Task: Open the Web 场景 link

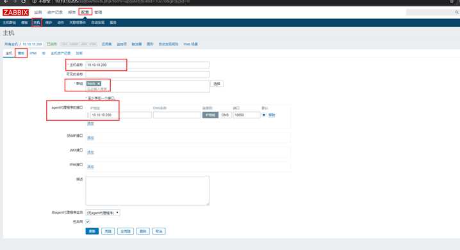Action: tap(190, 44)
